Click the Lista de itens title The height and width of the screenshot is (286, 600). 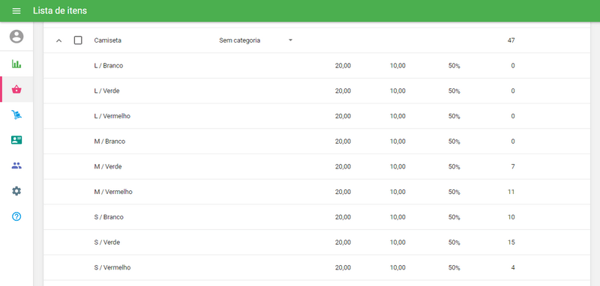click(x=60, y=10)
